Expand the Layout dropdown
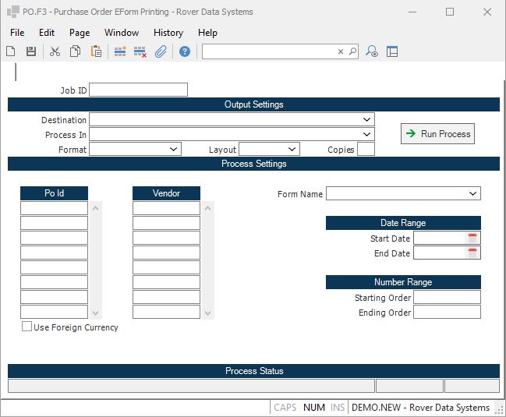506x417 pixels. pos(292,150)
